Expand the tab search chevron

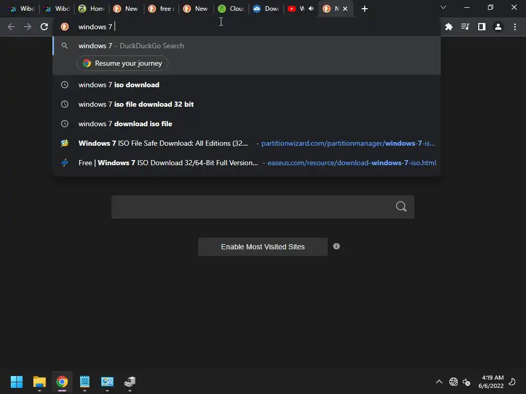click(443, 7)
